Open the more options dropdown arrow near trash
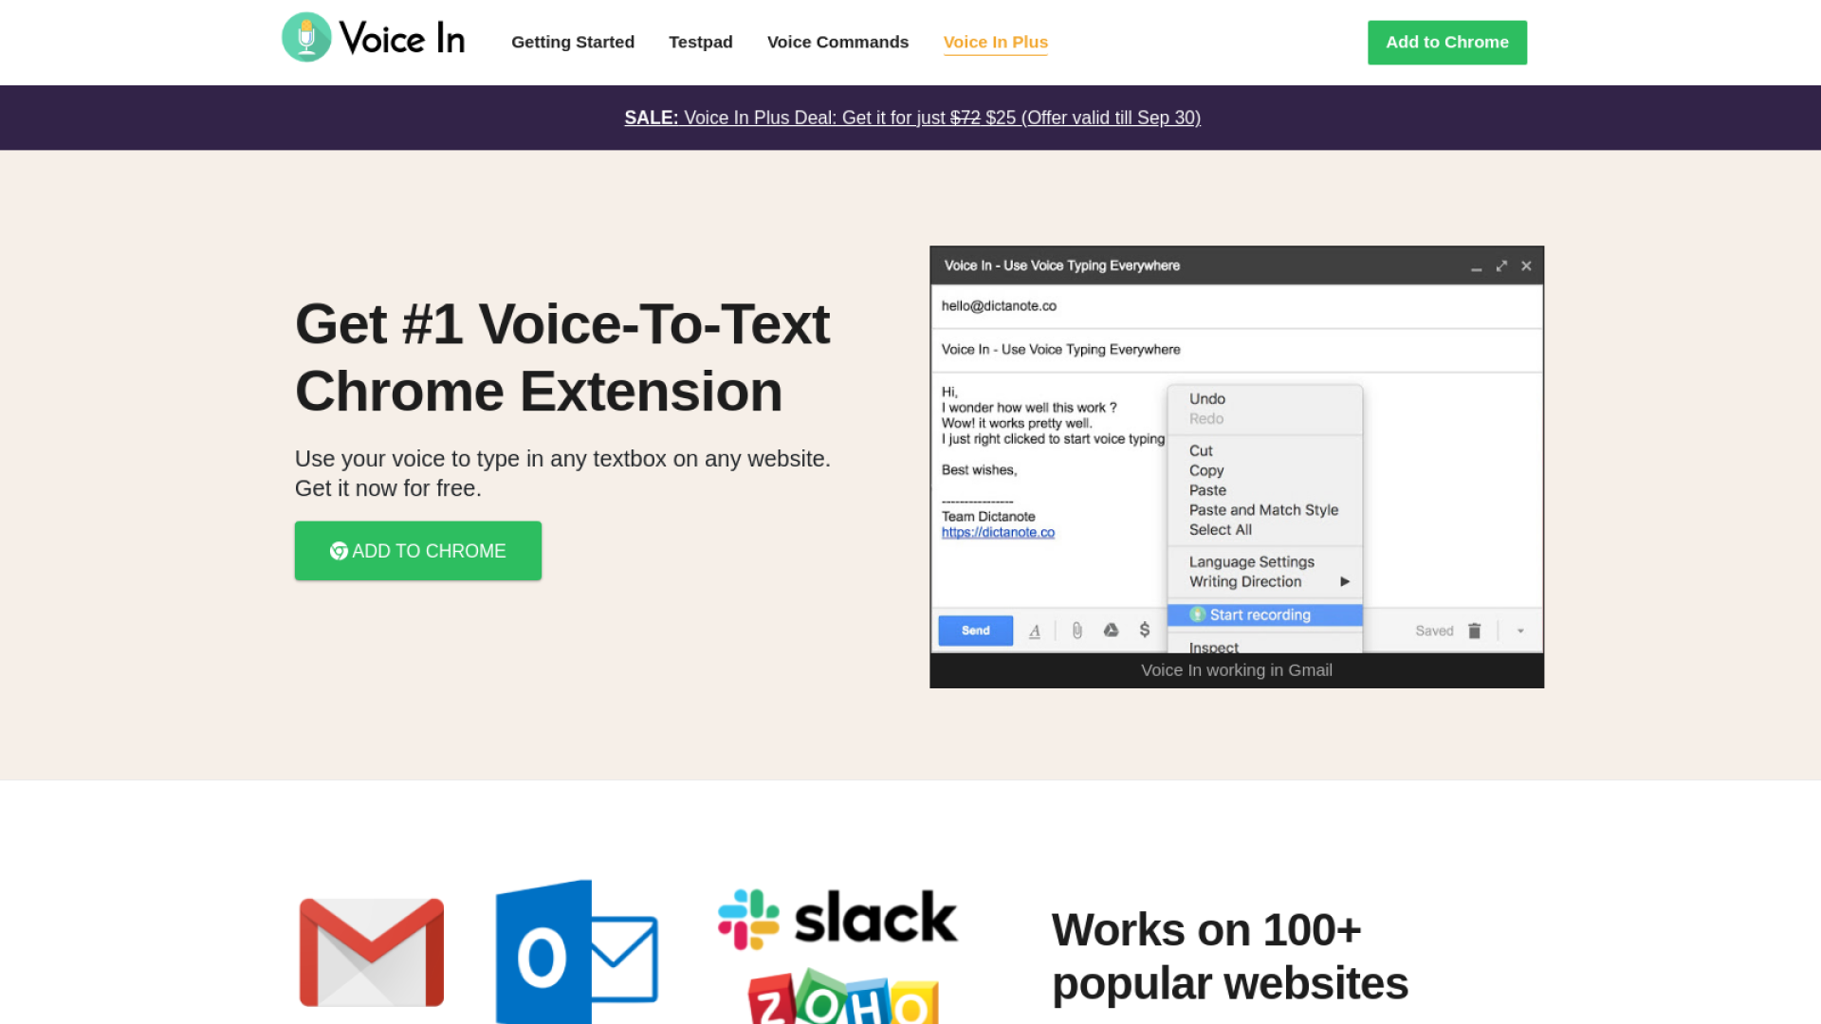 (1520, 631)
